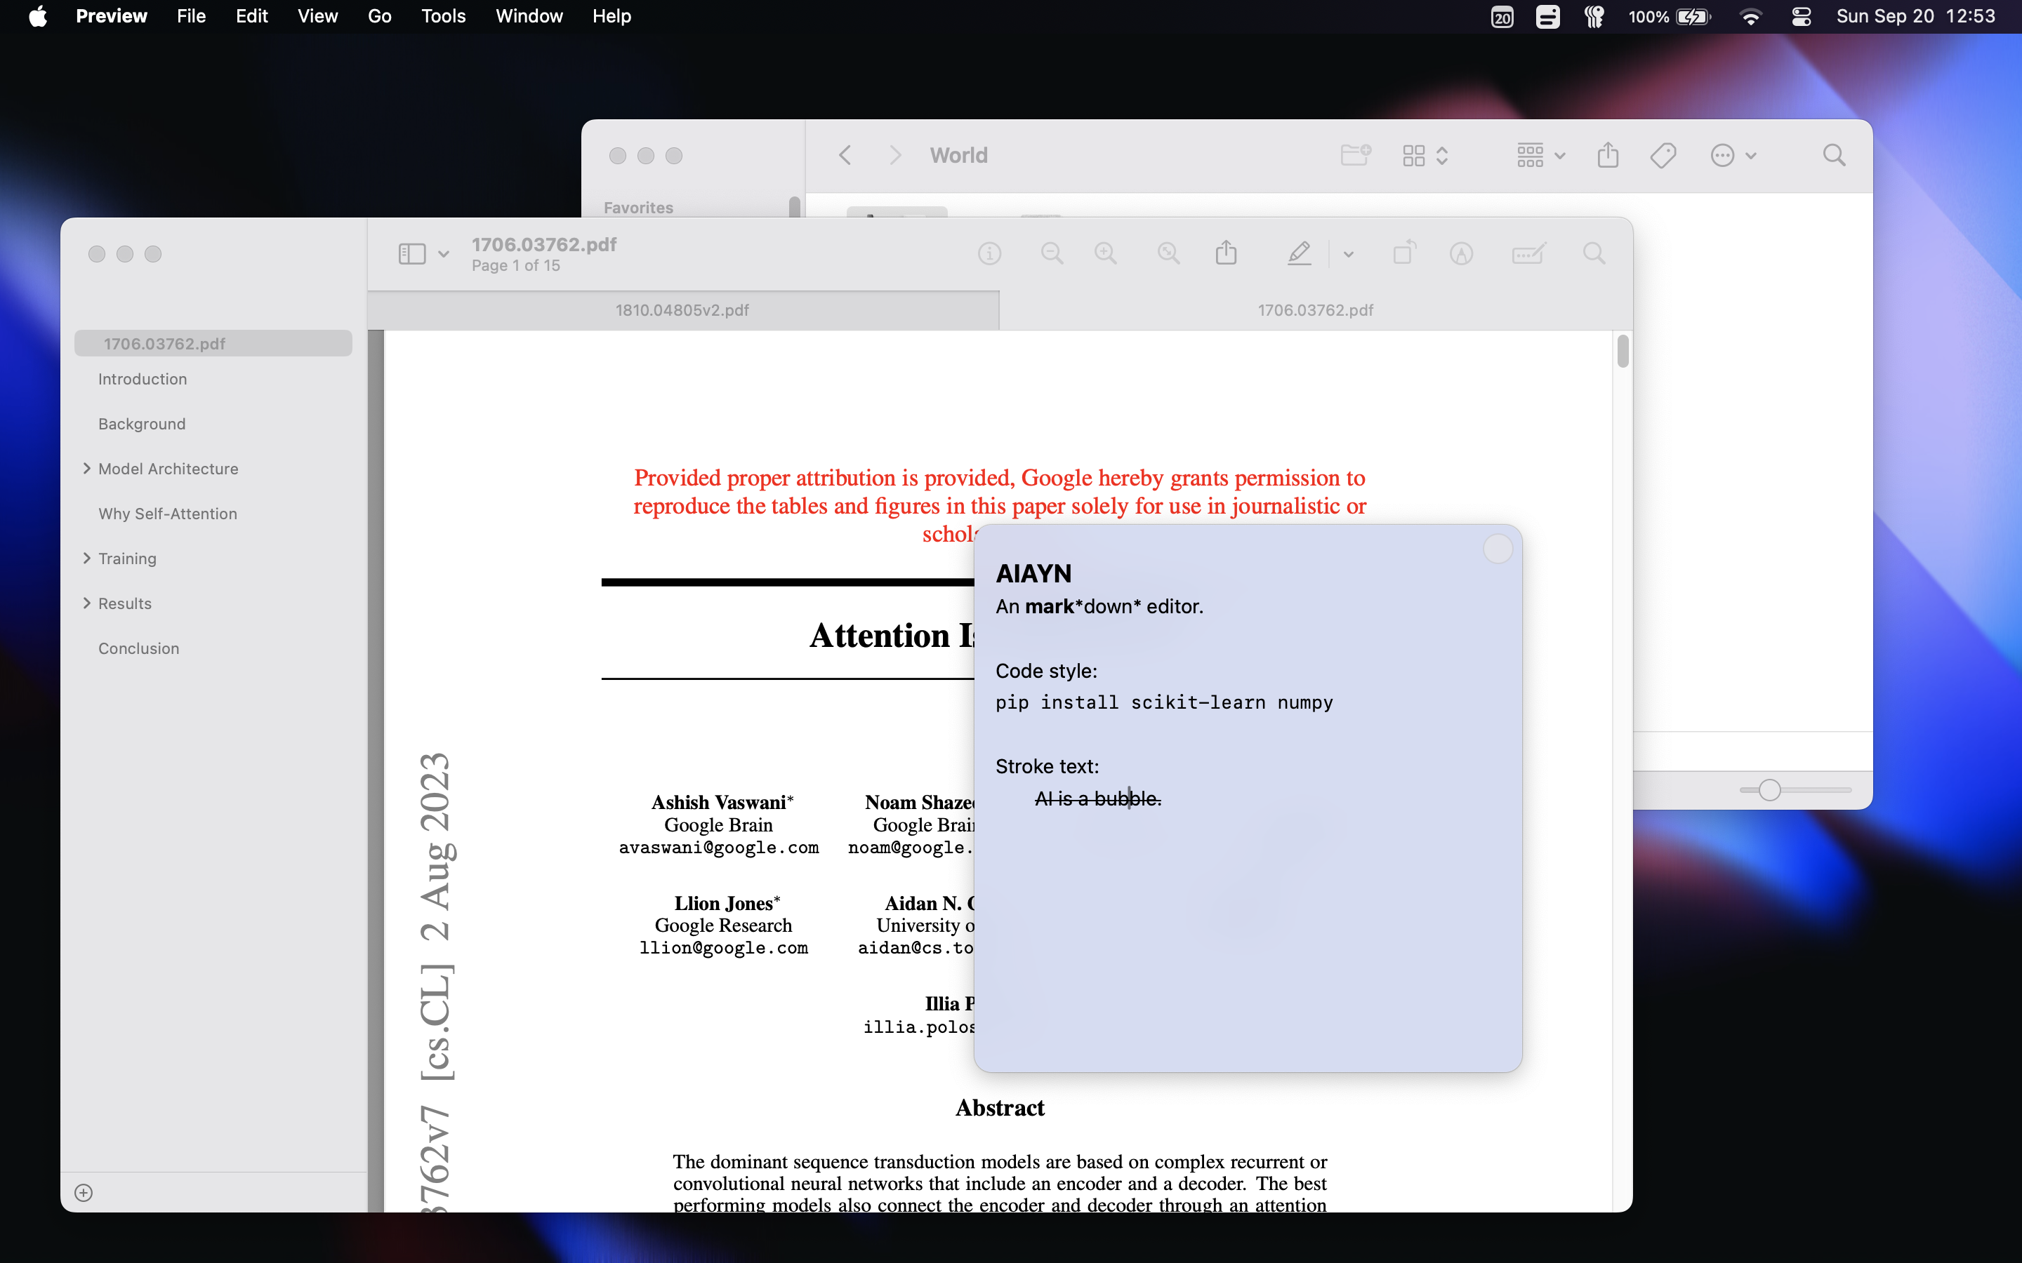
Task: Click the Preview document scrollbar thumb
Action: click(x=1623, y=351)
